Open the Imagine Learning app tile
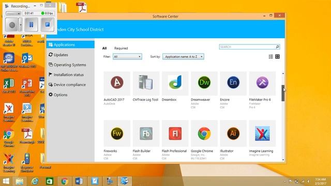The height and width of the screenshot is (186, 331). 262,133
